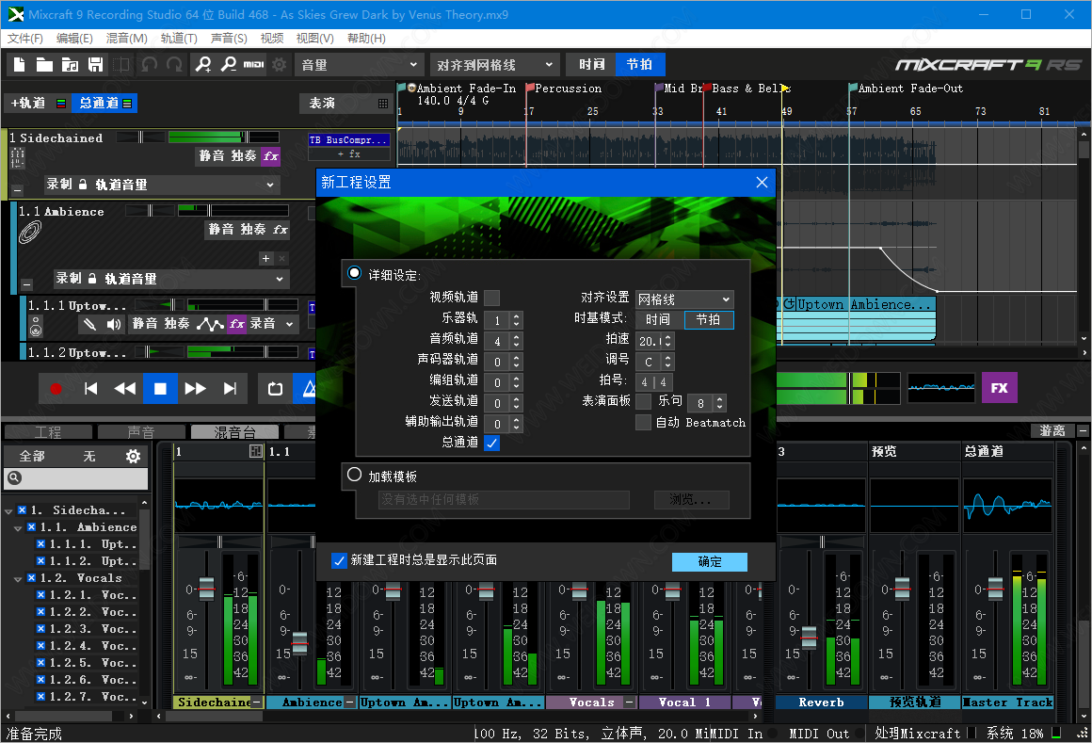Toggle loop mode icon in the transport
The height and width of the screenshot is (743, 1092).
(x=275, y=389)
